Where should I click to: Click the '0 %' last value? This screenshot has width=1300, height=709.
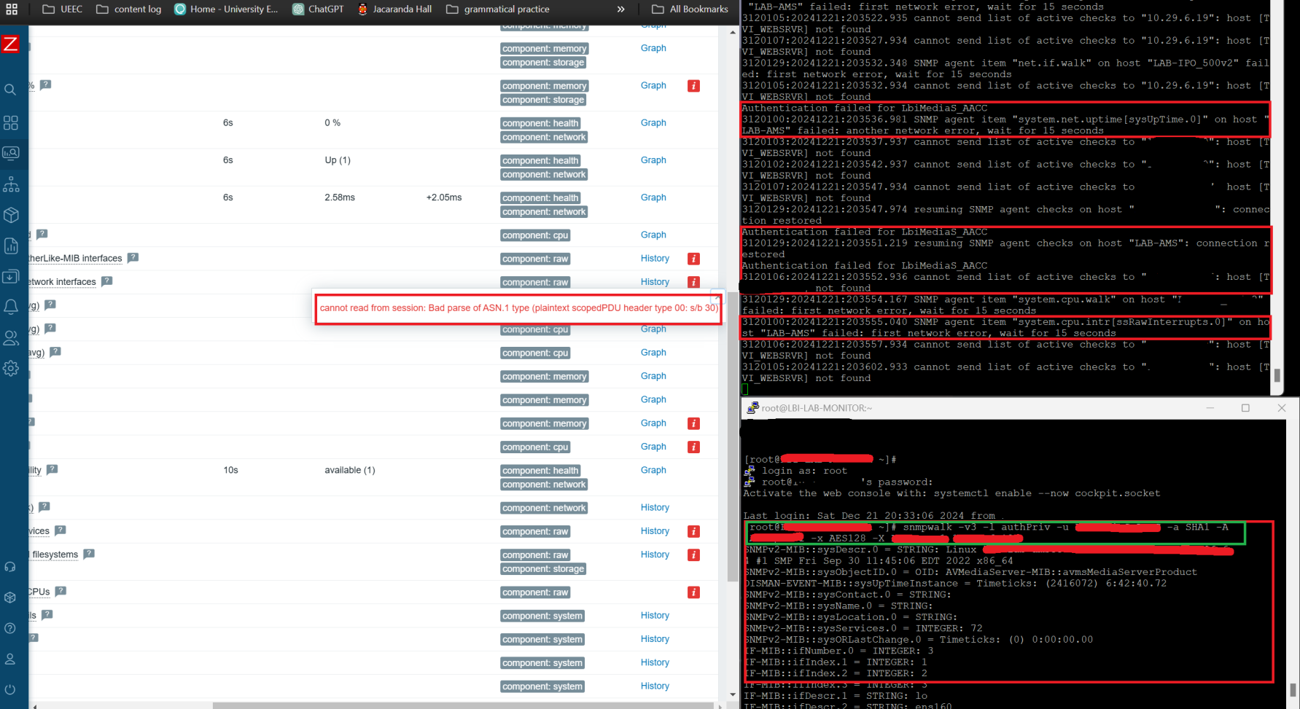pyautogui.click(x=332, y=122)
